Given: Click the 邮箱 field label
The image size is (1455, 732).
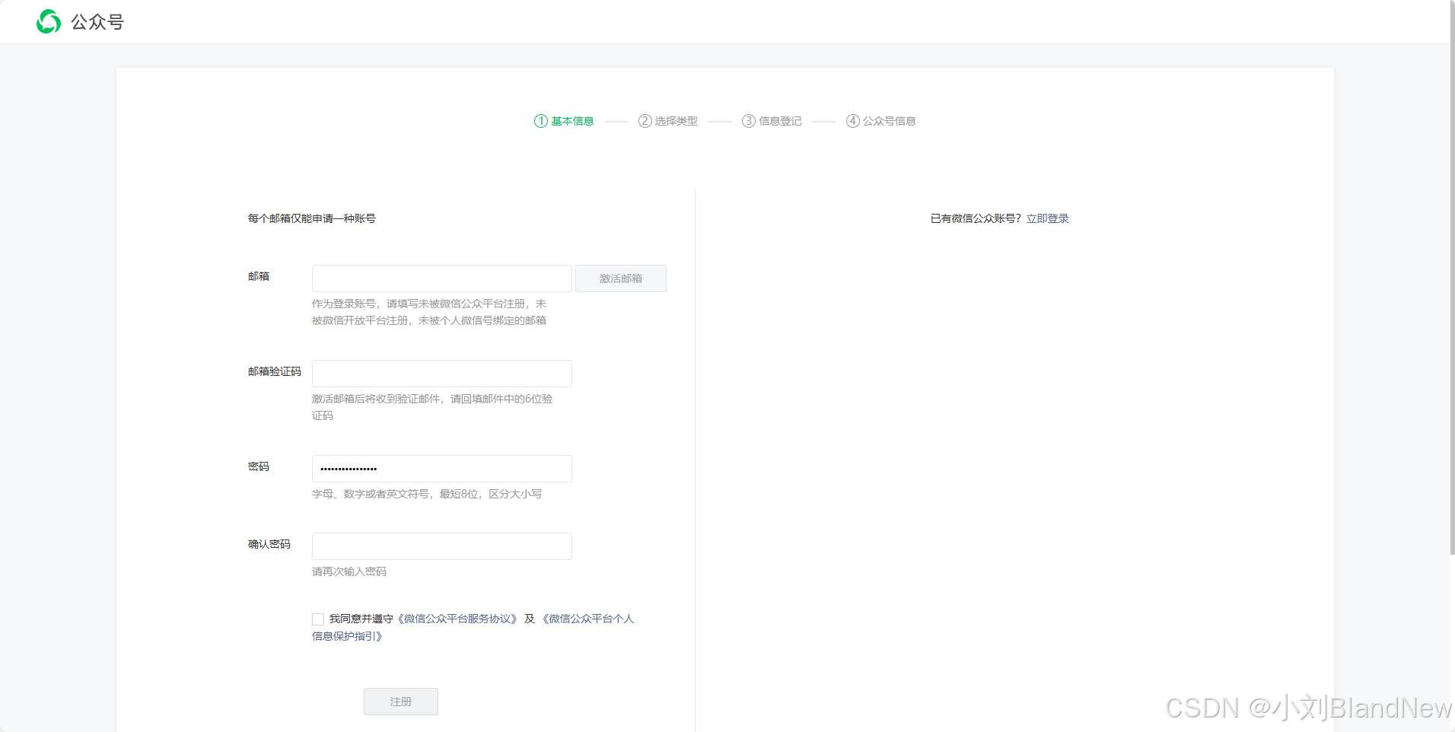Looking at the screenshot, I should click(259, 276).
